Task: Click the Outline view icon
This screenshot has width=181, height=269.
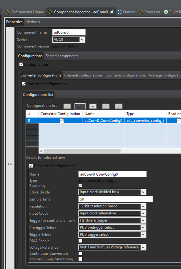Action: (120, 12)
